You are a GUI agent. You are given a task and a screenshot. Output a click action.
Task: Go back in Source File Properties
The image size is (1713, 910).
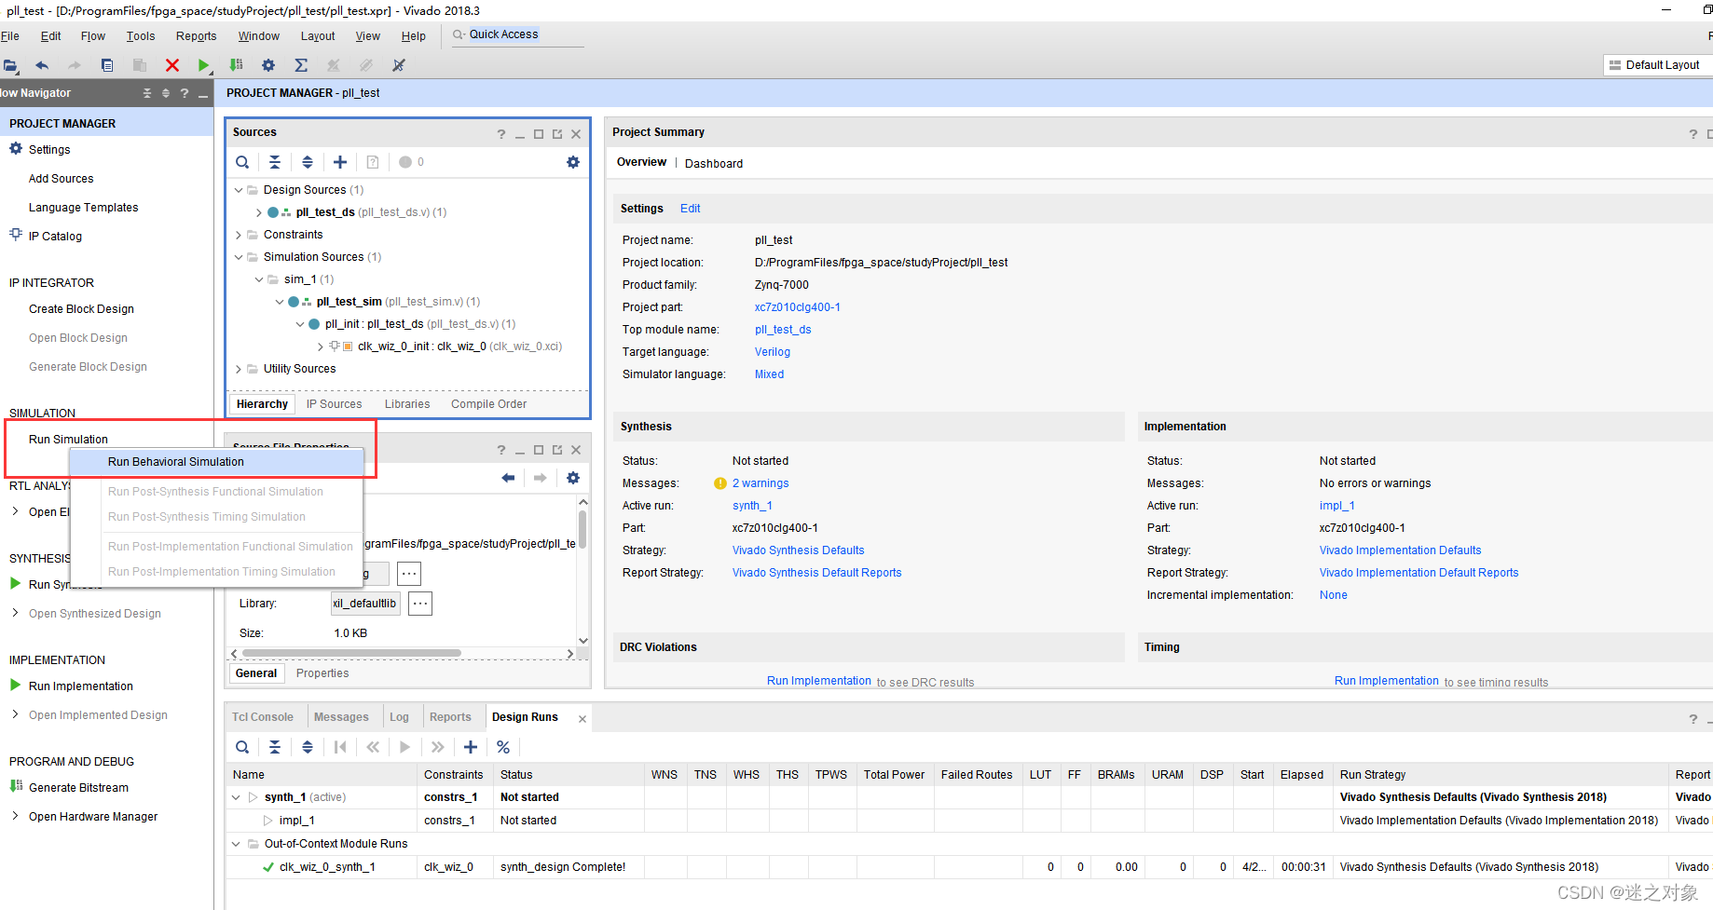coord(508,478)
